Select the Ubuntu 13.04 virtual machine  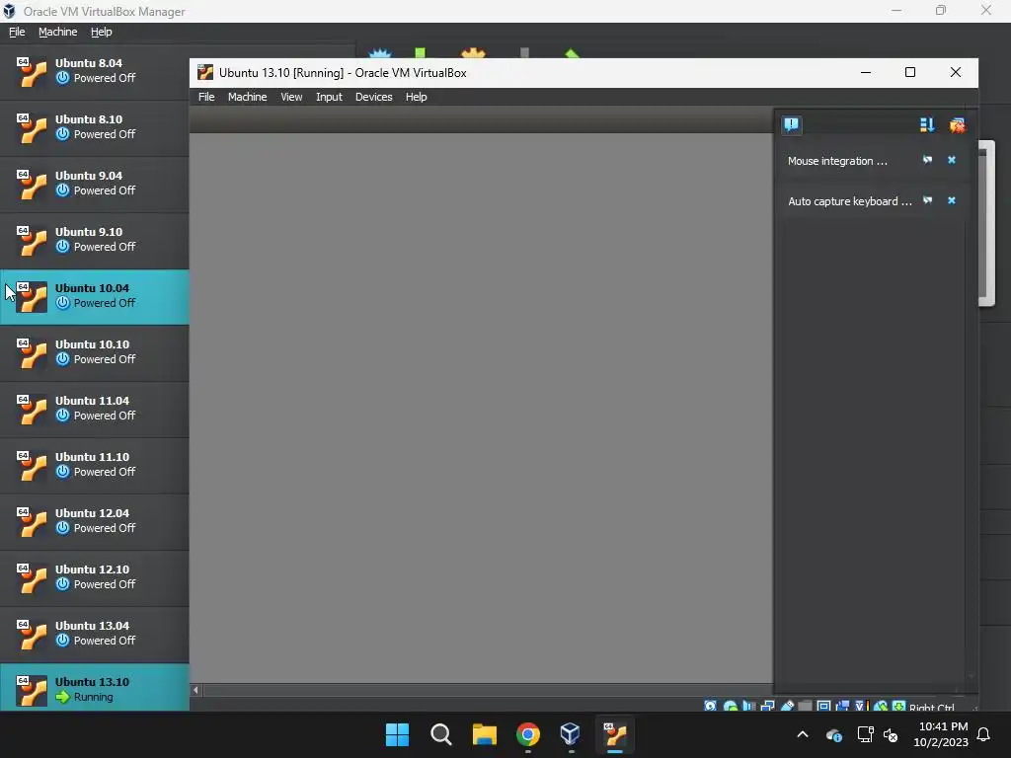coord(94,634)
